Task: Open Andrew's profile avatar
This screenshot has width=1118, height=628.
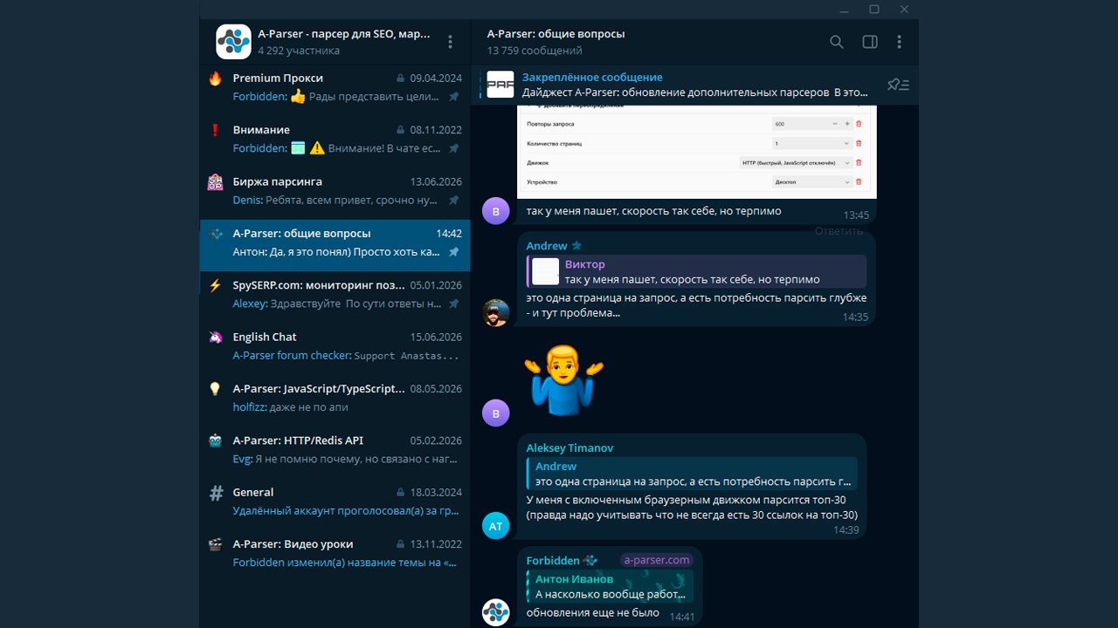Action: (x=496, y=312)
